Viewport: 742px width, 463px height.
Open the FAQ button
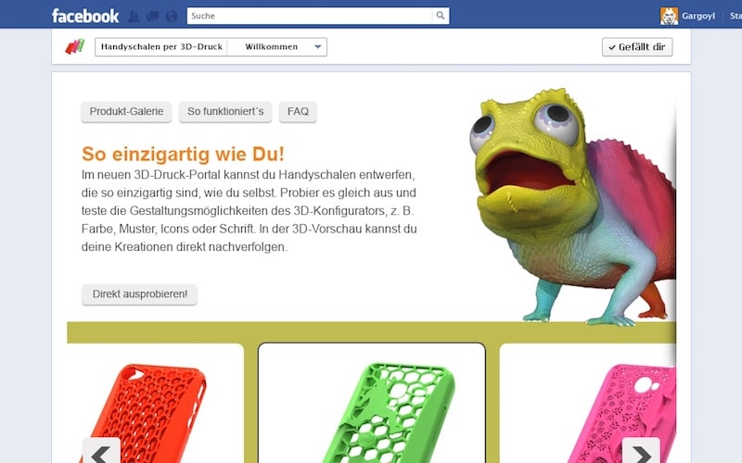tap(298, 112)
